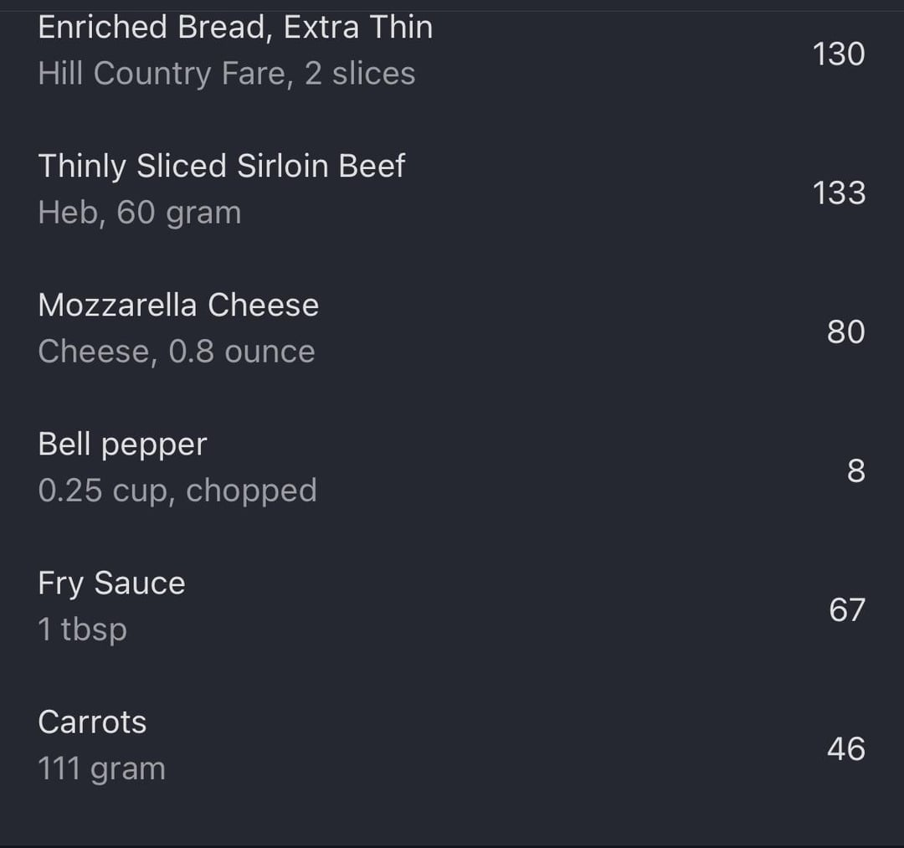
Task: Tap the 133 calorie count for beef
Action: (x=839, y=193)
